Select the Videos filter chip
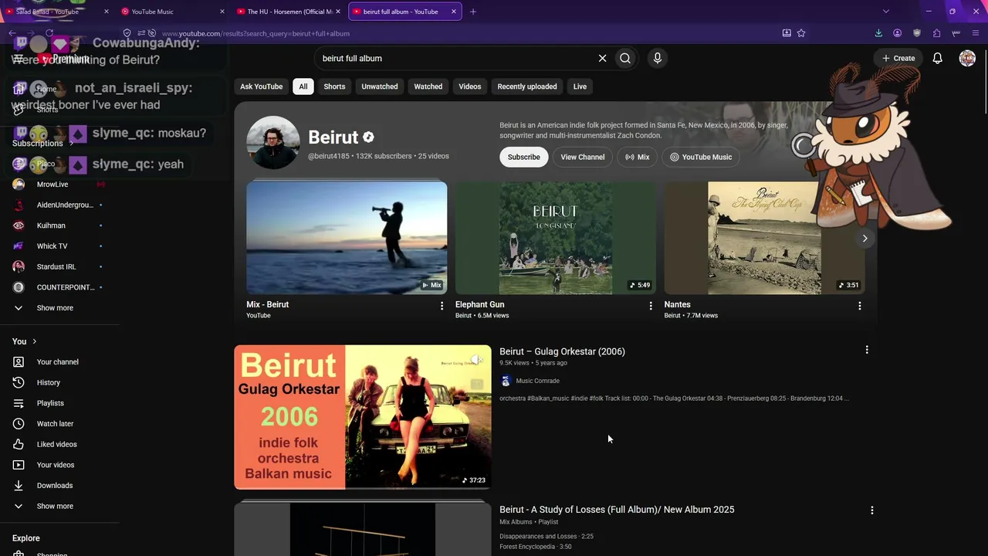 tap(470, 86)
